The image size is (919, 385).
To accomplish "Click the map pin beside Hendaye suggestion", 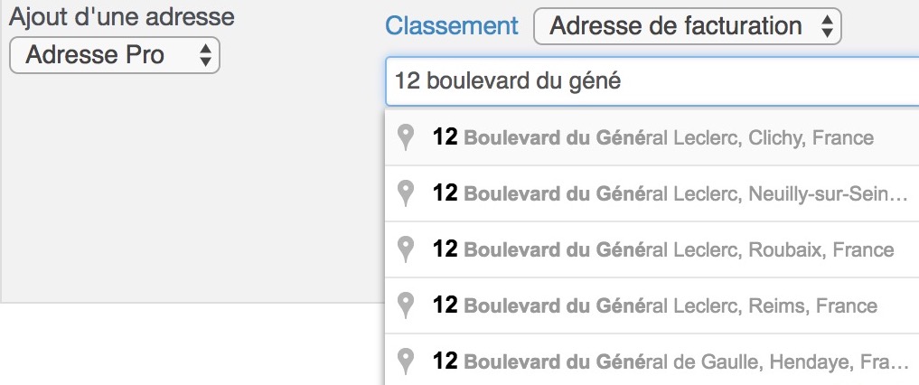I will pyautogui.click(x=405, y=361).
